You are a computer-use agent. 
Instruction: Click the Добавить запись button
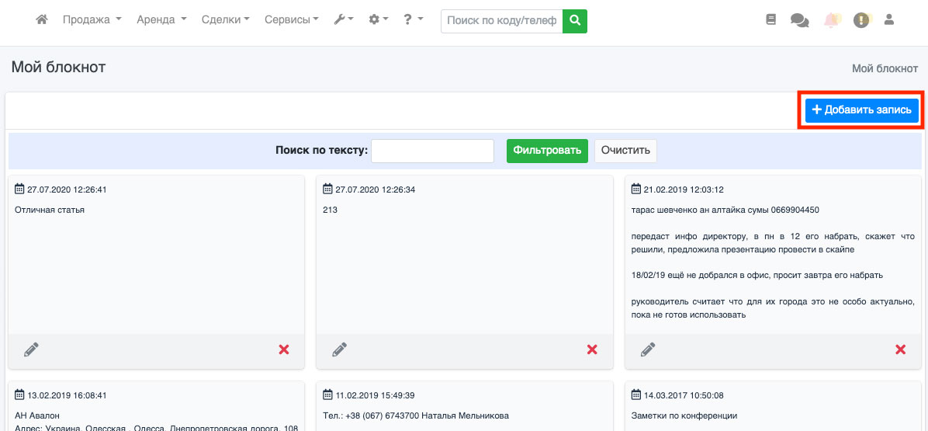pos(861,110)
